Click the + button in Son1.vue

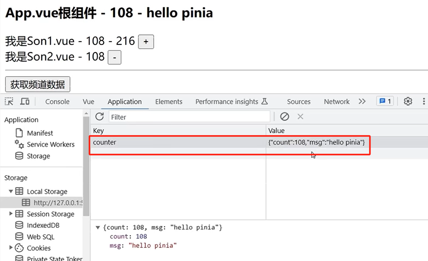(146, 42)
